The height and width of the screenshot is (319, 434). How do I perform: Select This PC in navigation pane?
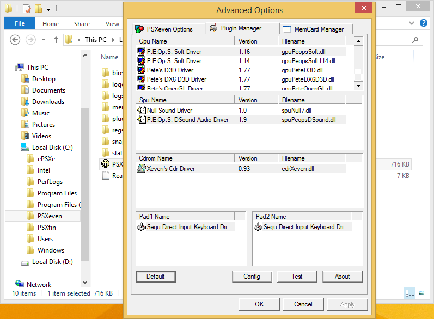tap(38, 68)
